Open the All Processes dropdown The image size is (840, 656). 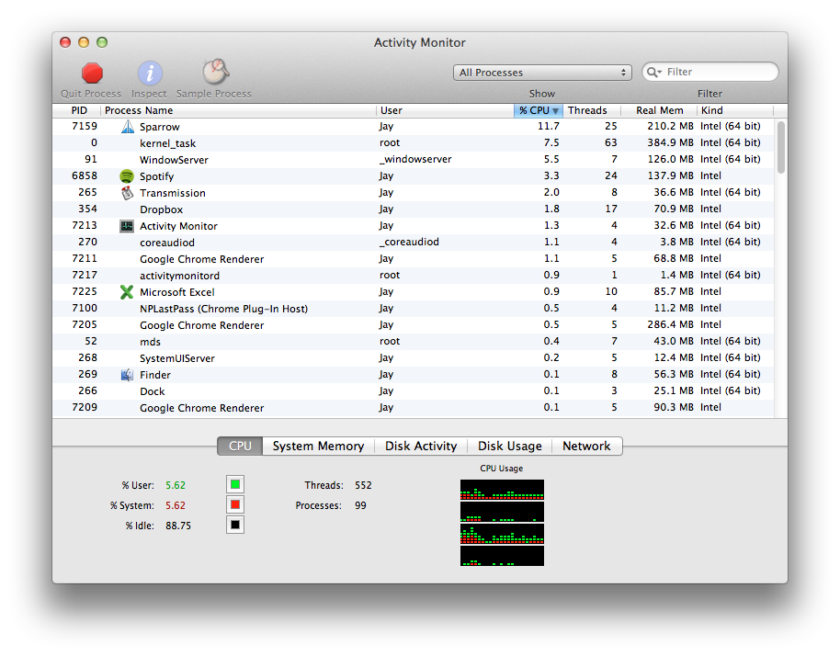point(542,73)
